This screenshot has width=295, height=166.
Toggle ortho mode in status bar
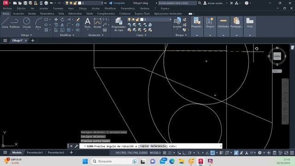point(184,153)
